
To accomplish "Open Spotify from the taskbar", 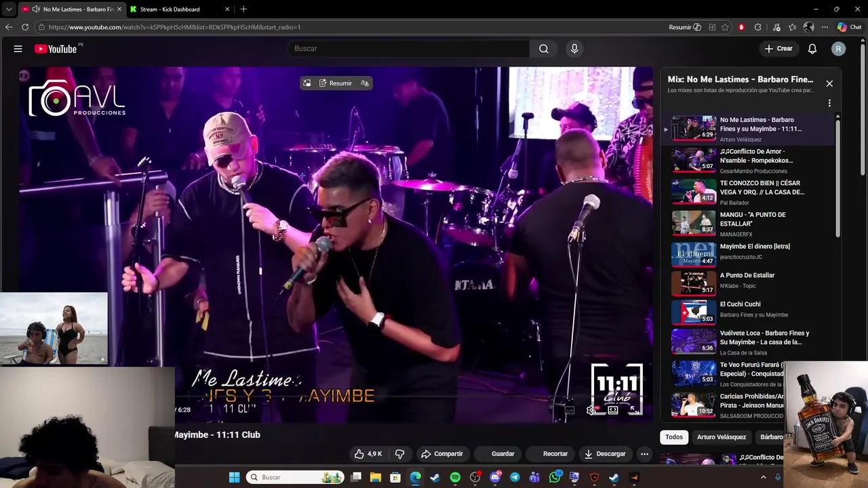I will coord(455,477).
